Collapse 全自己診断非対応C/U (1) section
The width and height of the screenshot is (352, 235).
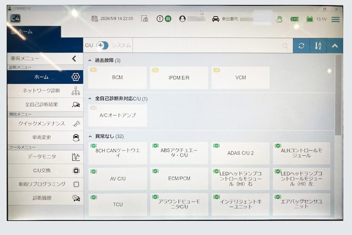pyautogui.click(x=90, y=99)
